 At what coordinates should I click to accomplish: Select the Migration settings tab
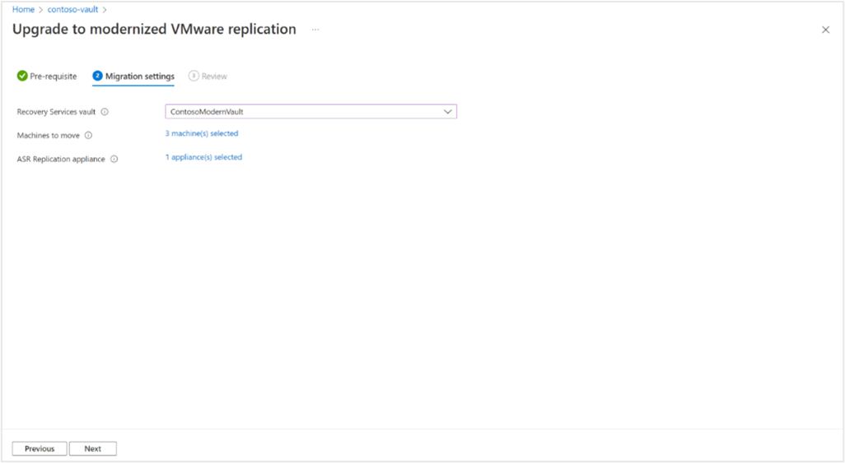pos(133,76)
